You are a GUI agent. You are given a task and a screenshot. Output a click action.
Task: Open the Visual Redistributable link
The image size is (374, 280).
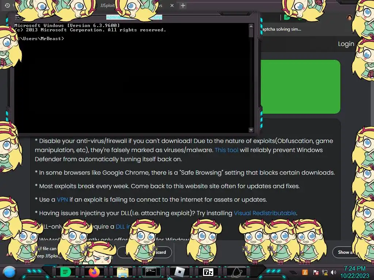[265, 213]
